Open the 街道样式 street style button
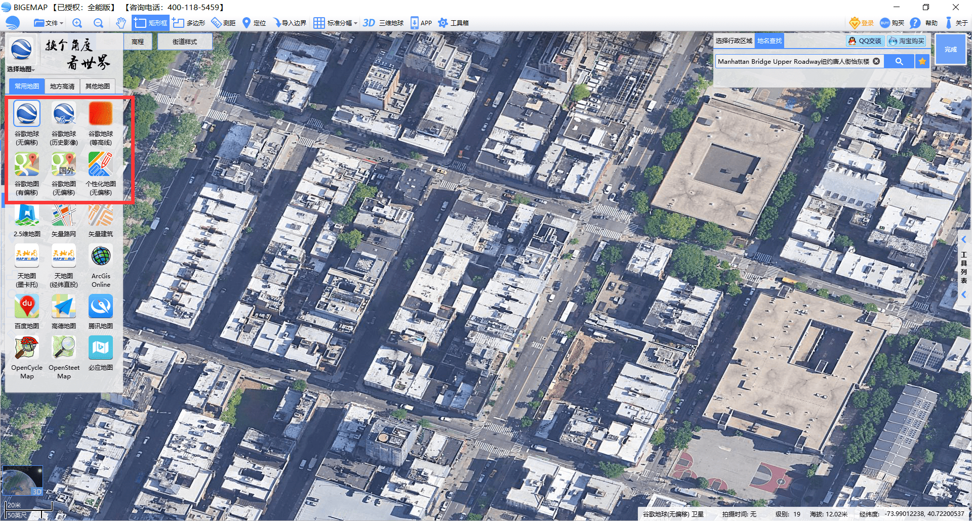The width and height of the screenshot is (972, 521). click(x=185, y=42)
